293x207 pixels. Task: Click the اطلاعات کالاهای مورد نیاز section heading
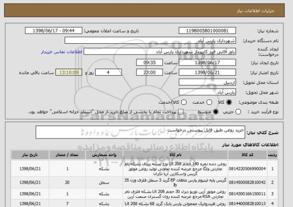click(x=250, y=145)
